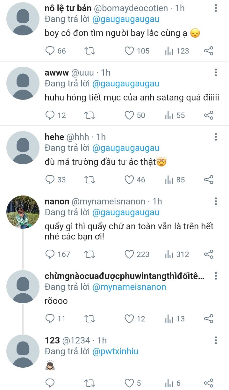
Task: Share the tweet from 123
Action: pos(209,383)
